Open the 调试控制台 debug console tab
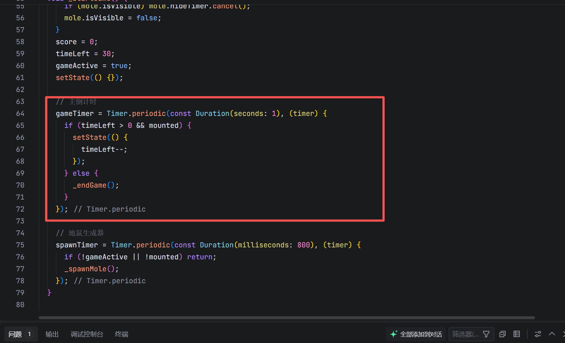Image resolution: width=565 pixels, height=343 pixels. pyautogui.click(x=87, y=334)
